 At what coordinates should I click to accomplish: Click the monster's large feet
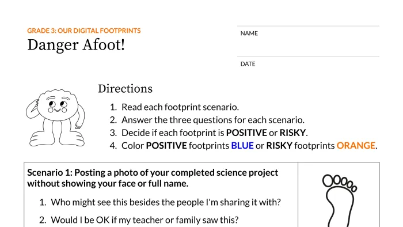tap(57, 139)
